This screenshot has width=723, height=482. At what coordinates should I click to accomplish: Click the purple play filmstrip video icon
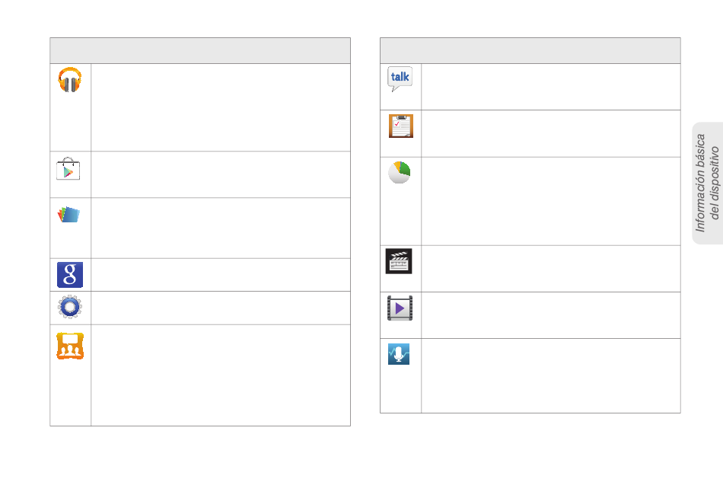tap(400, 308)
